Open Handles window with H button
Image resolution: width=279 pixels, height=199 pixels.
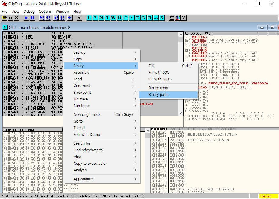click(x=119, y=18)
